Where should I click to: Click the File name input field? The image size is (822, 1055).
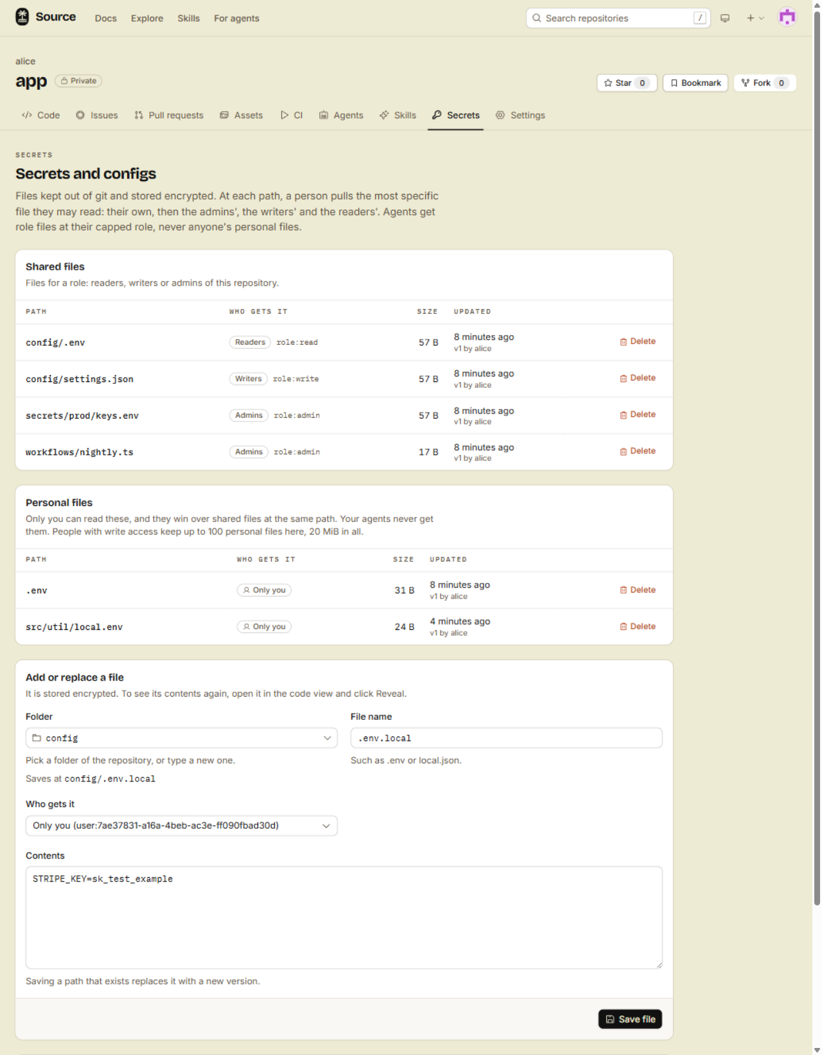tap(507, 738)
